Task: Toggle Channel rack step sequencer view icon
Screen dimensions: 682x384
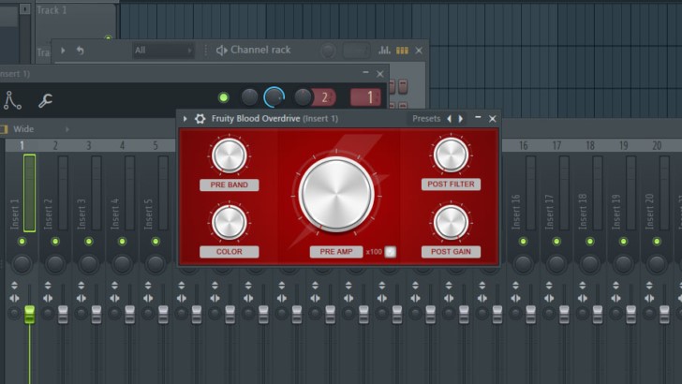Action: pyautogui.click(x=402, y=51)
